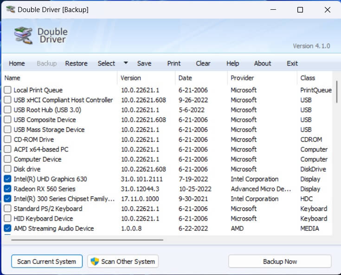Click the HDC class cell

tap(306, 198)
